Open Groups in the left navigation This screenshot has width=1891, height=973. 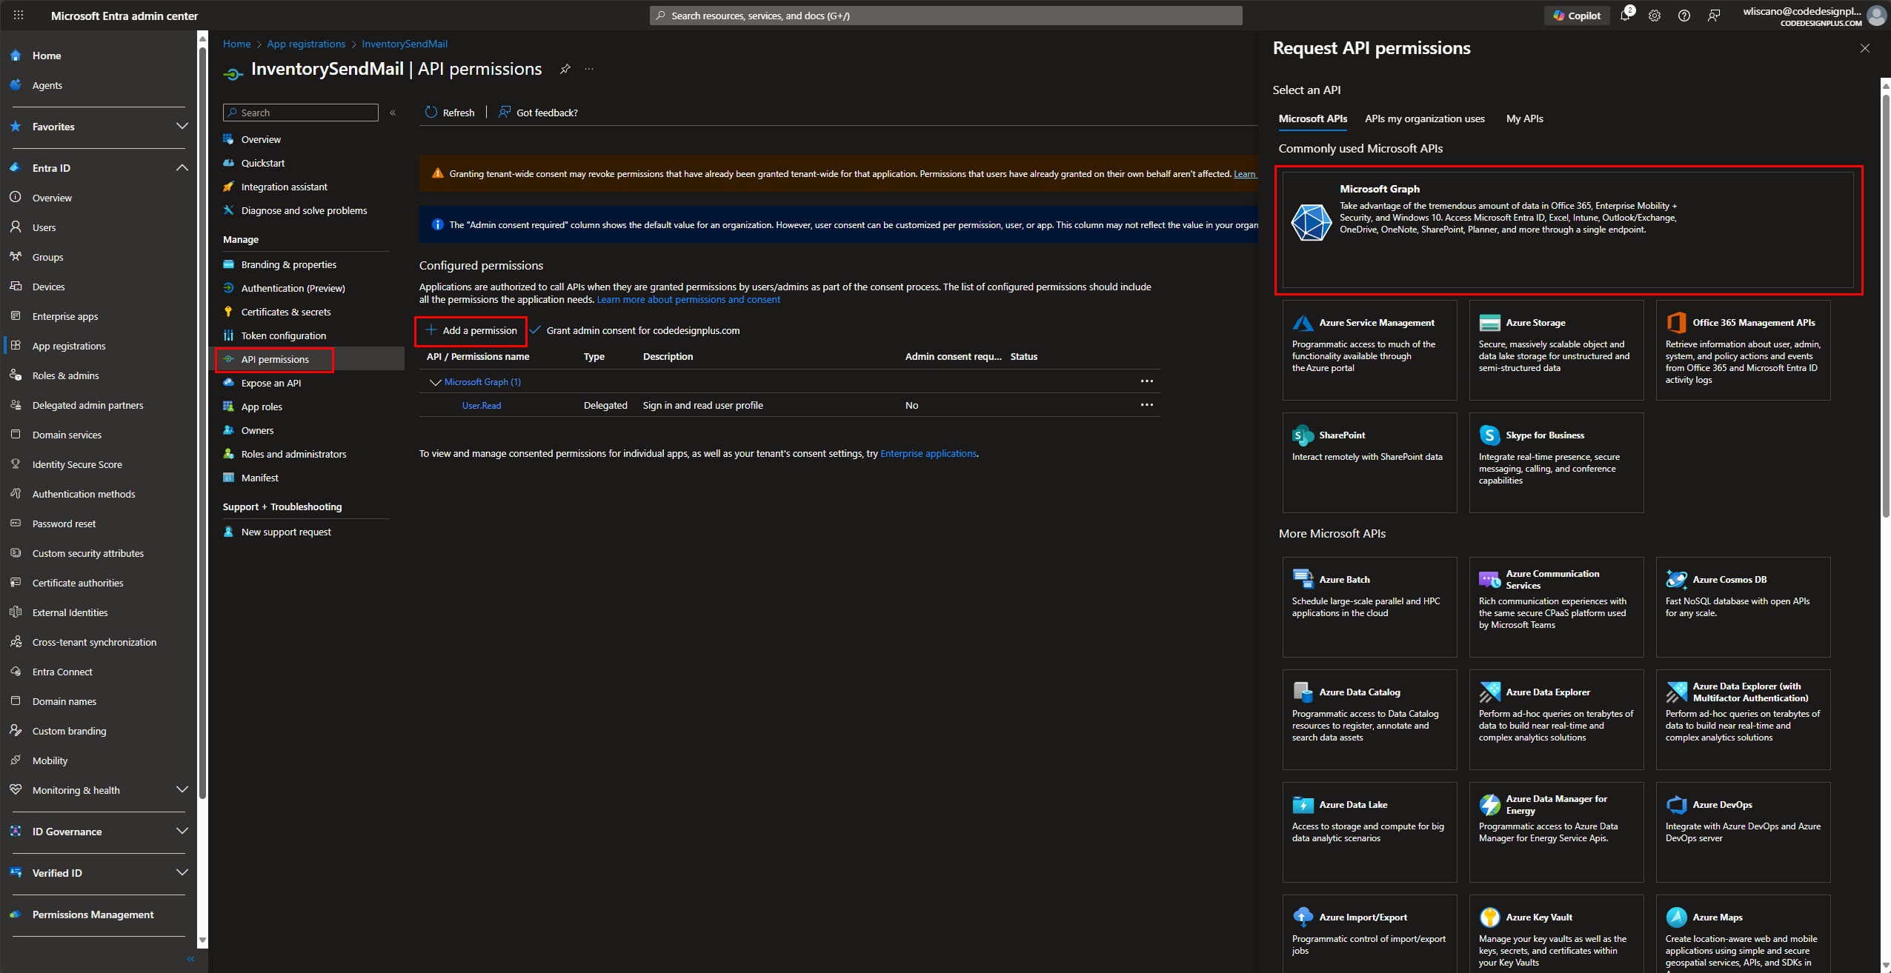coord(47,257)
